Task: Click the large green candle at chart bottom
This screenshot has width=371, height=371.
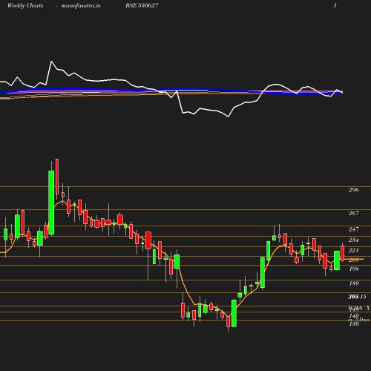Action: pyautogui.click(x=234, y=313)
